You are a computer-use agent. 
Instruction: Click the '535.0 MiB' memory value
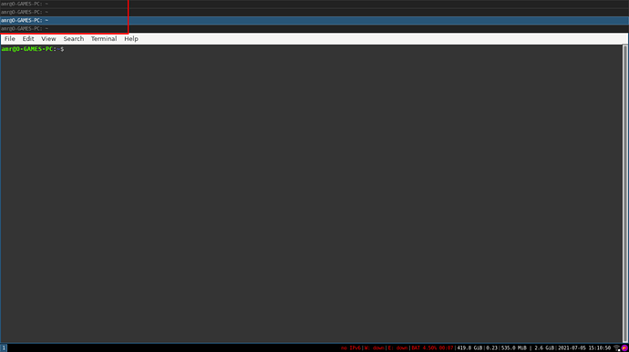coord(514,348)
